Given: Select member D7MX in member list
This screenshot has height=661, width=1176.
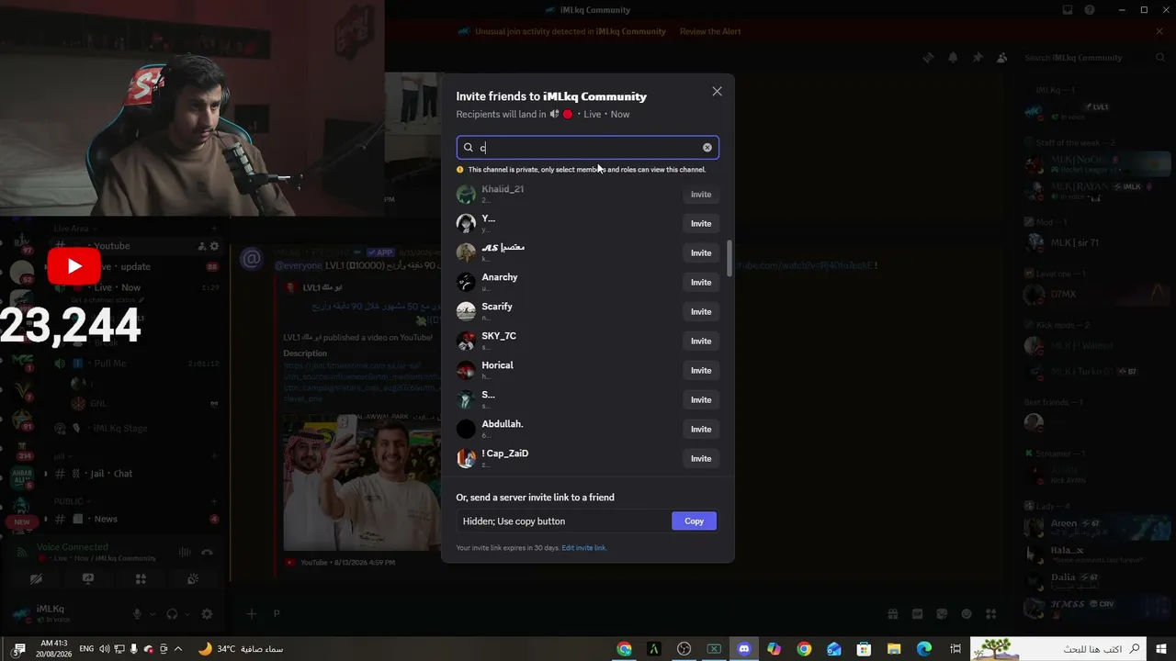Looking at the screenshot, I should [x=1095, y=296].
